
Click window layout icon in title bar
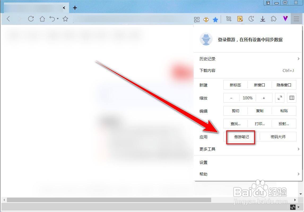(268, 3)
